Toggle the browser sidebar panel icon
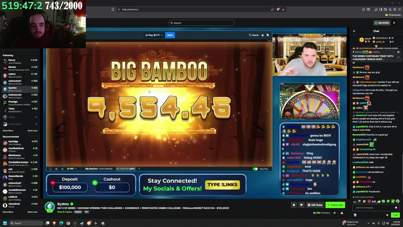Image resolution: width=403 pixels, height=227 pixels. 381,9
